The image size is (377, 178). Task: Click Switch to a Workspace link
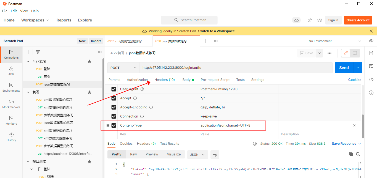click(x=216, y=31)
